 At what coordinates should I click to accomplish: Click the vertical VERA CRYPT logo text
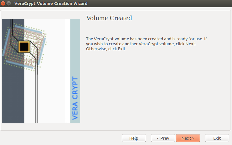click(75, 98)
